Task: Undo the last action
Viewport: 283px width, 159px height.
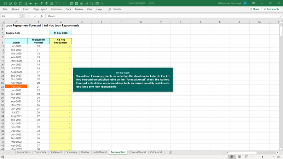Action: [x=57, y=3]
